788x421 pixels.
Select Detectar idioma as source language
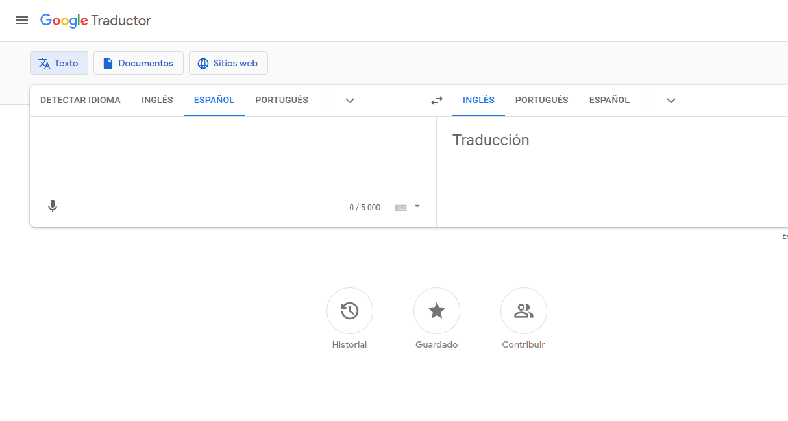pos(80,100)
